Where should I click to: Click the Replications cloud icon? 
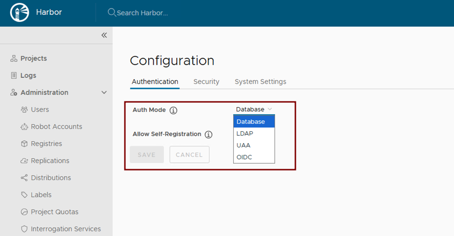coord(24,161)
